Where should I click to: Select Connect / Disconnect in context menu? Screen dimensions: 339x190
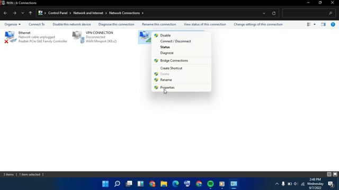click(181, 41)
